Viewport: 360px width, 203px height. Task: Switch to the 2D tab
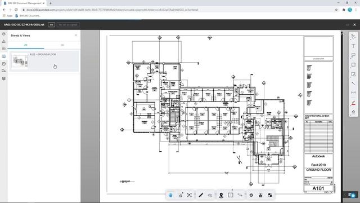tap(26, 45)
